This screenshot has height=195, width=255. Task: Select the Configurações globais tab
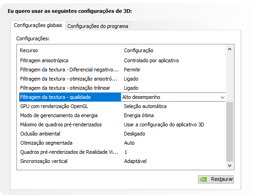tap(38, 26)
